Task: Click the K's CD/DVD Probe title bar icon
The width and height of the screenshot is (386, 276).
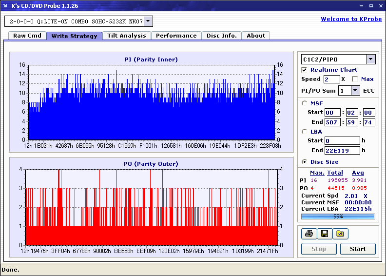Action: (x=5, y=5)
